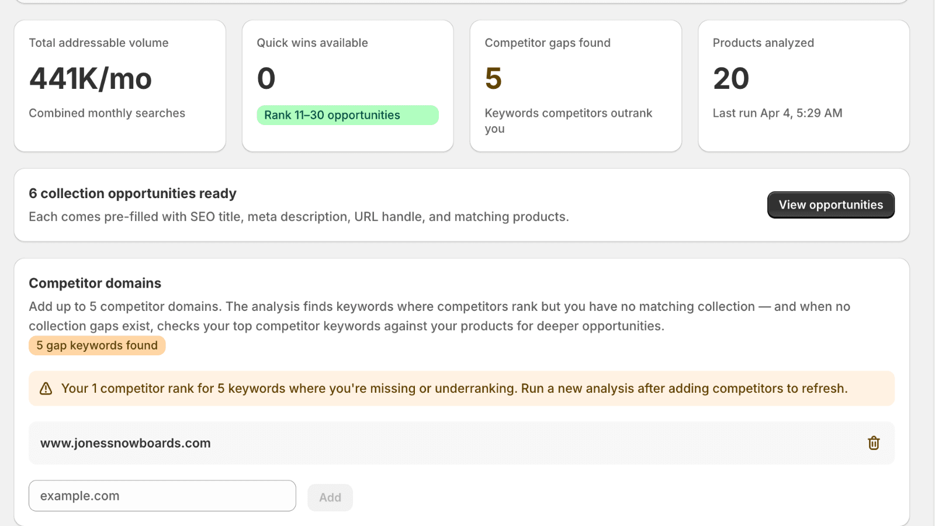Click the Add up to 5 competitor domains description
The image size is (935, 526).
439,316
